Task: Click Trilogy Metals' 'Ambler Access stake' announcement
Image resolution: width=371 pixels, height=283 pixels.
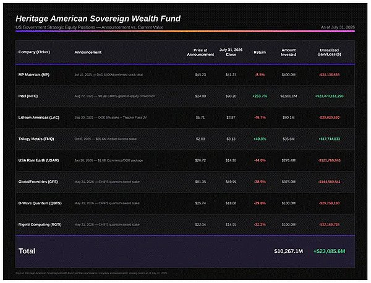Action: [122, 139]
